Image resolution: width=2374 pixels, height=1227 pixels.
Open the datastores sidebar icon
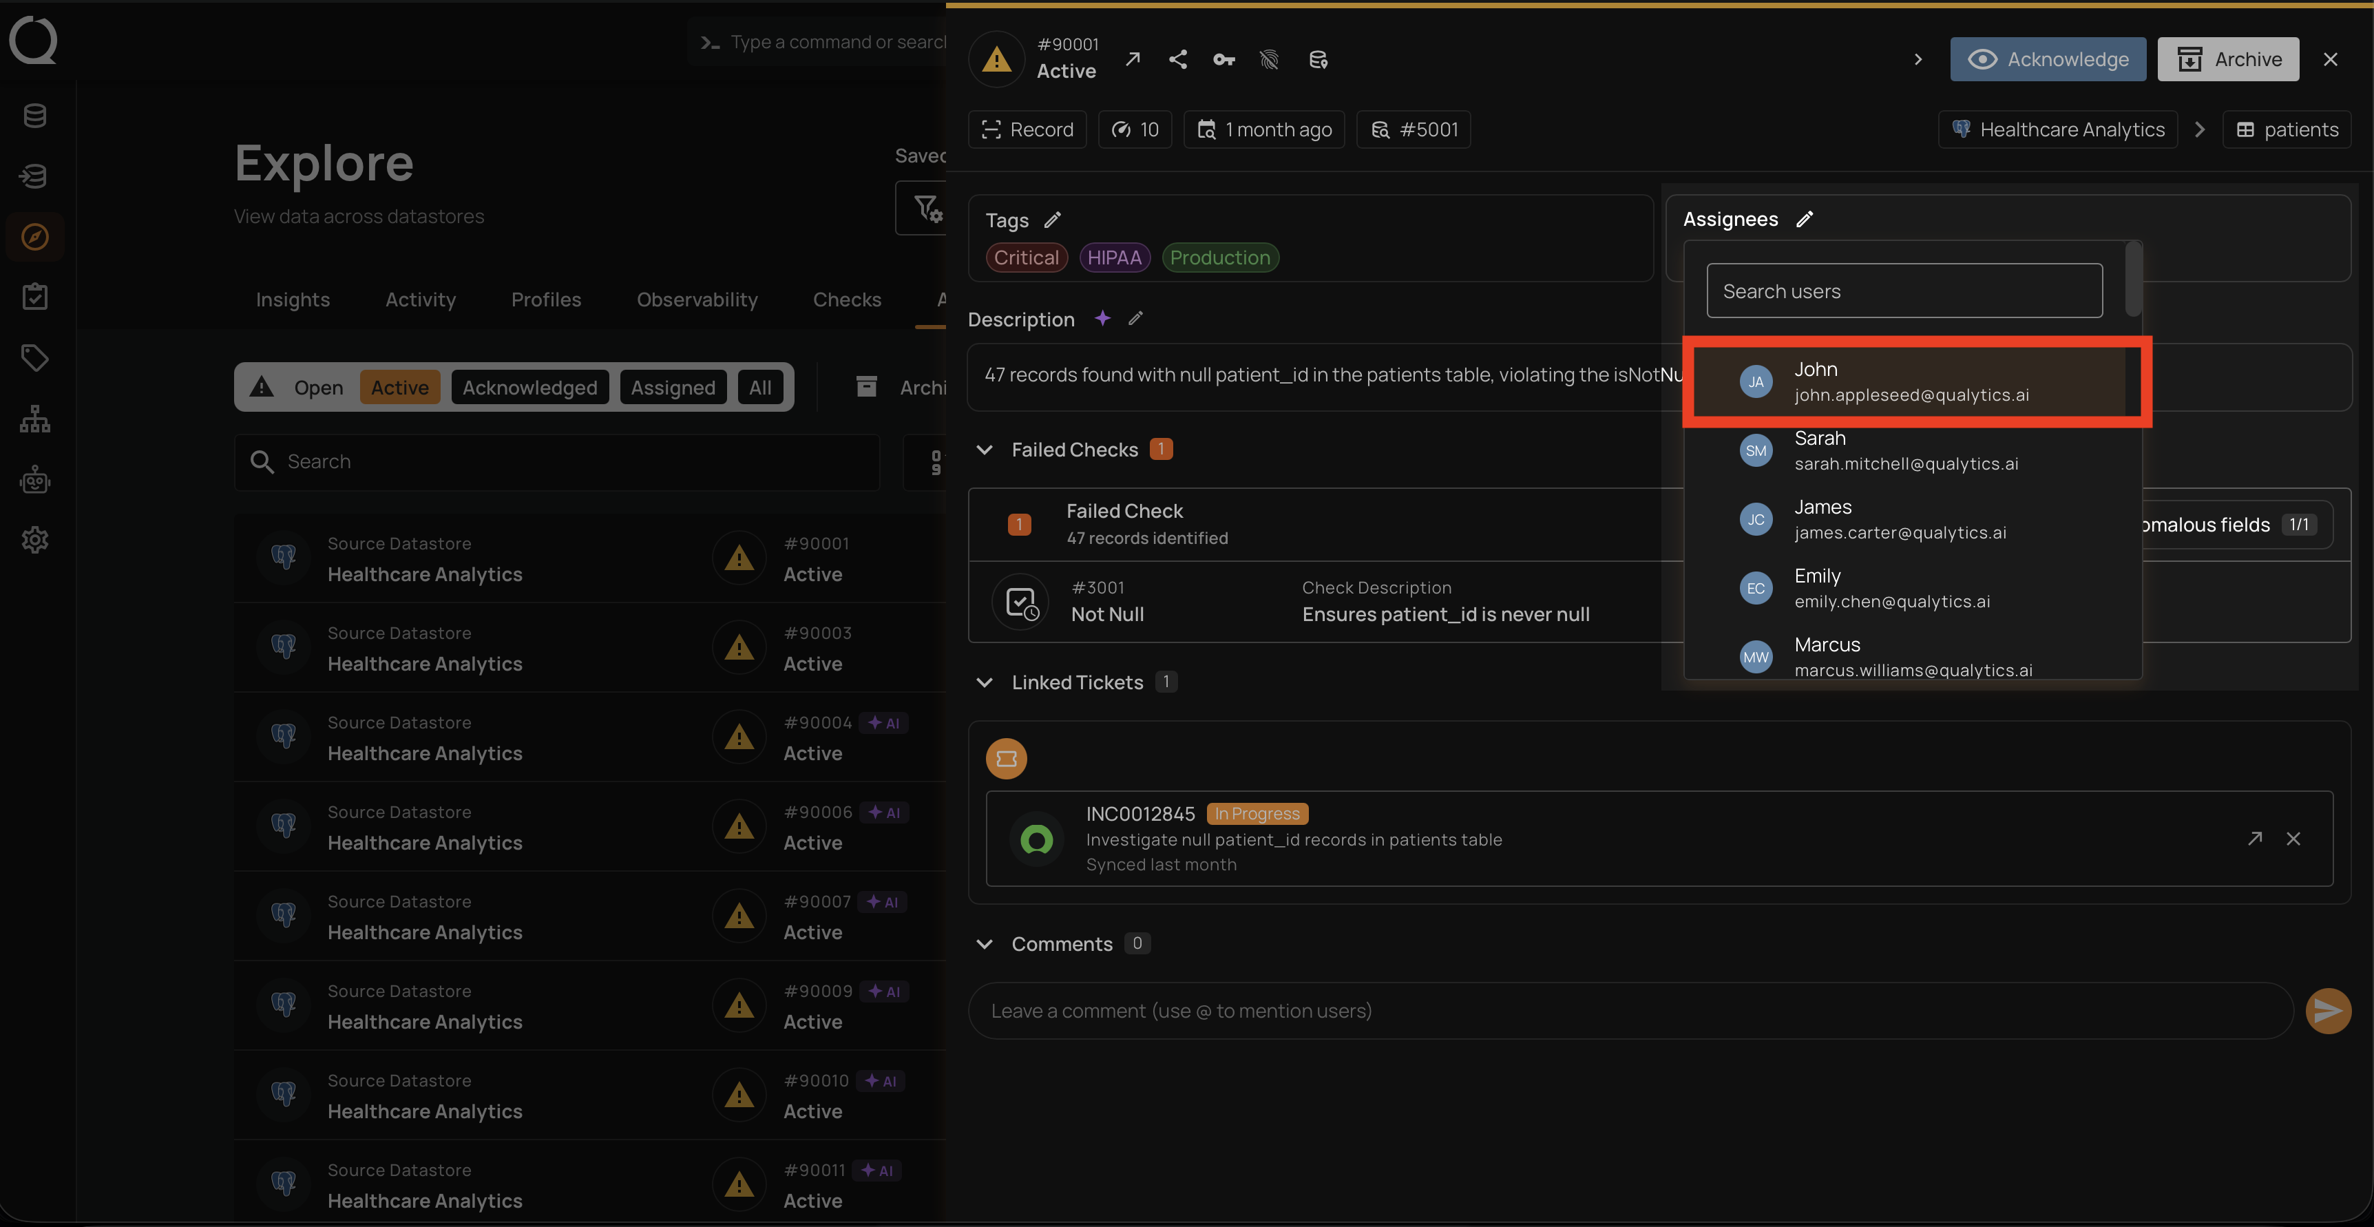pos(35,115)
